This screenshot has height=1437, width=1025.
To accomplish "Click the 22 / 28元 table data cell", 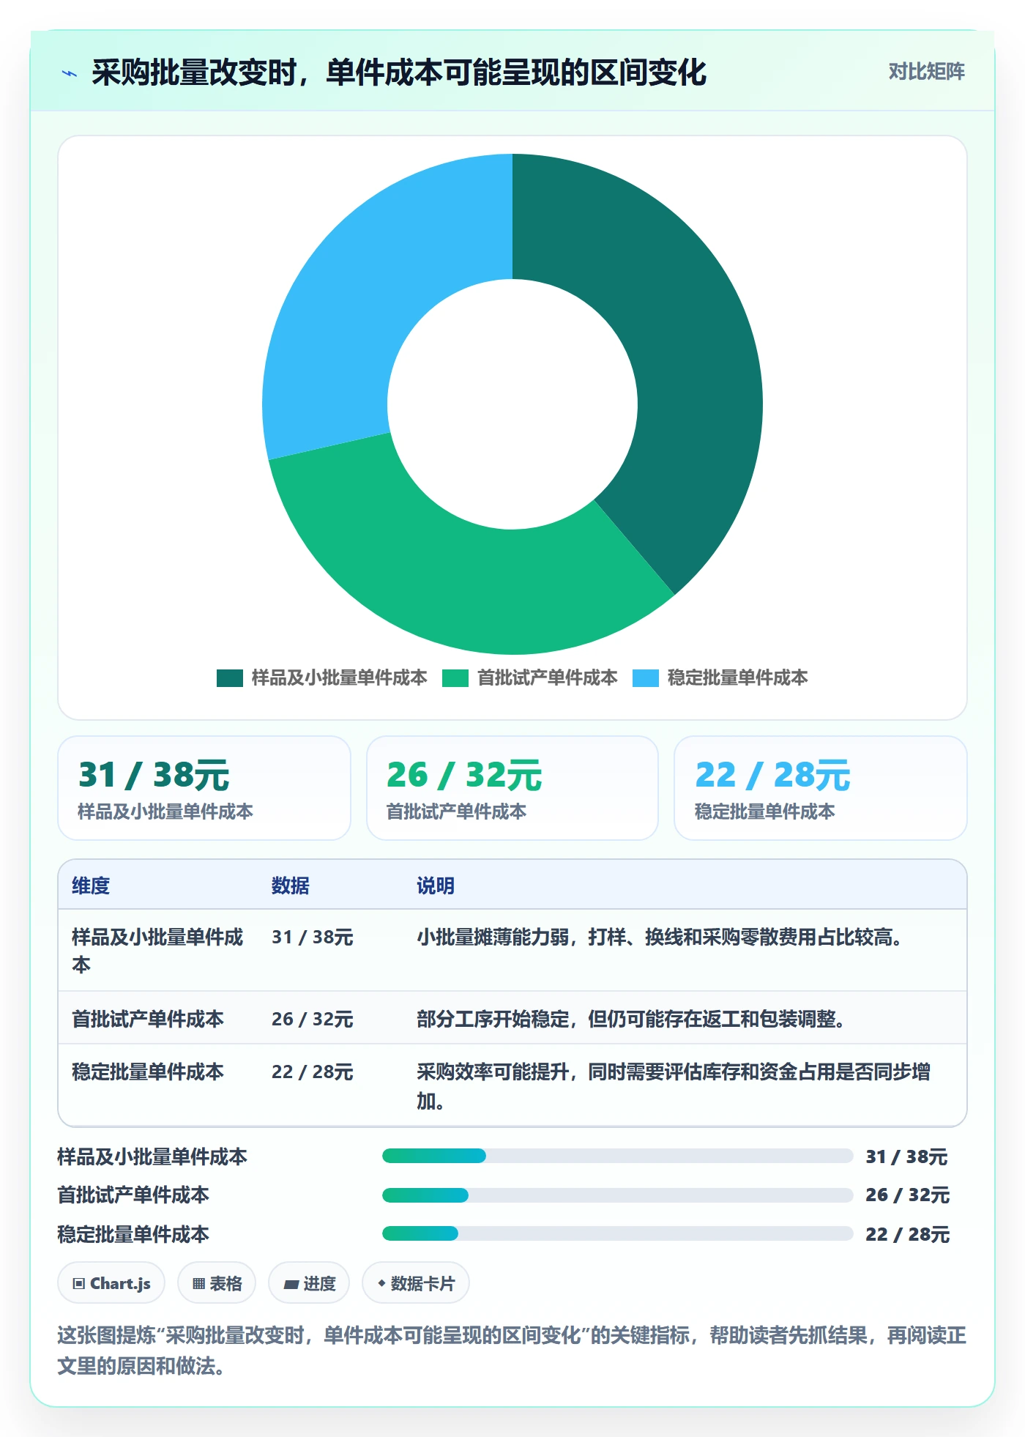I will pos(331,1085).
